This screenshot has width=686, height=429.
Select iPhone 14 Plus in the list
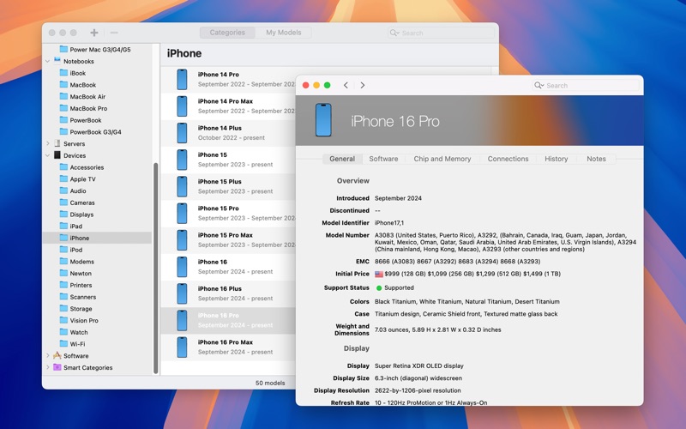[x=228, y=133]
